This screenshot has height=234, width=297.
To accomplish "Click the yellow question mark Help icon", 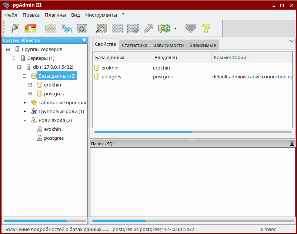I will tap(206, 28).
